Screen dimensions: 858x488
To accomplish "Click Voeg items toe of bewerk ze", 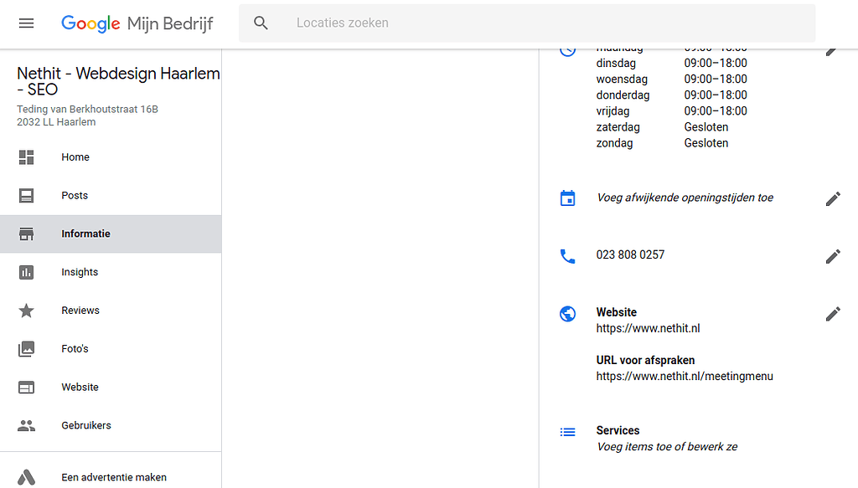I will click(667, 447).
